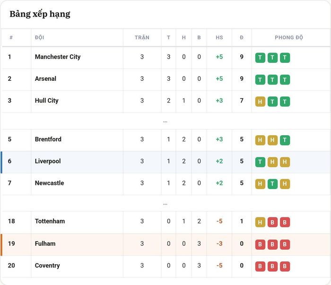Click Liverpool's green T form badge

260,162
